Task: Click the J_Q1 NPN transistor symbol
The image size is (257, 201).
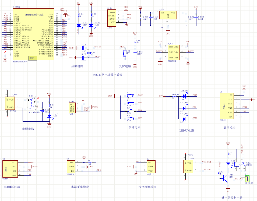Action: (x=225, y=178)
